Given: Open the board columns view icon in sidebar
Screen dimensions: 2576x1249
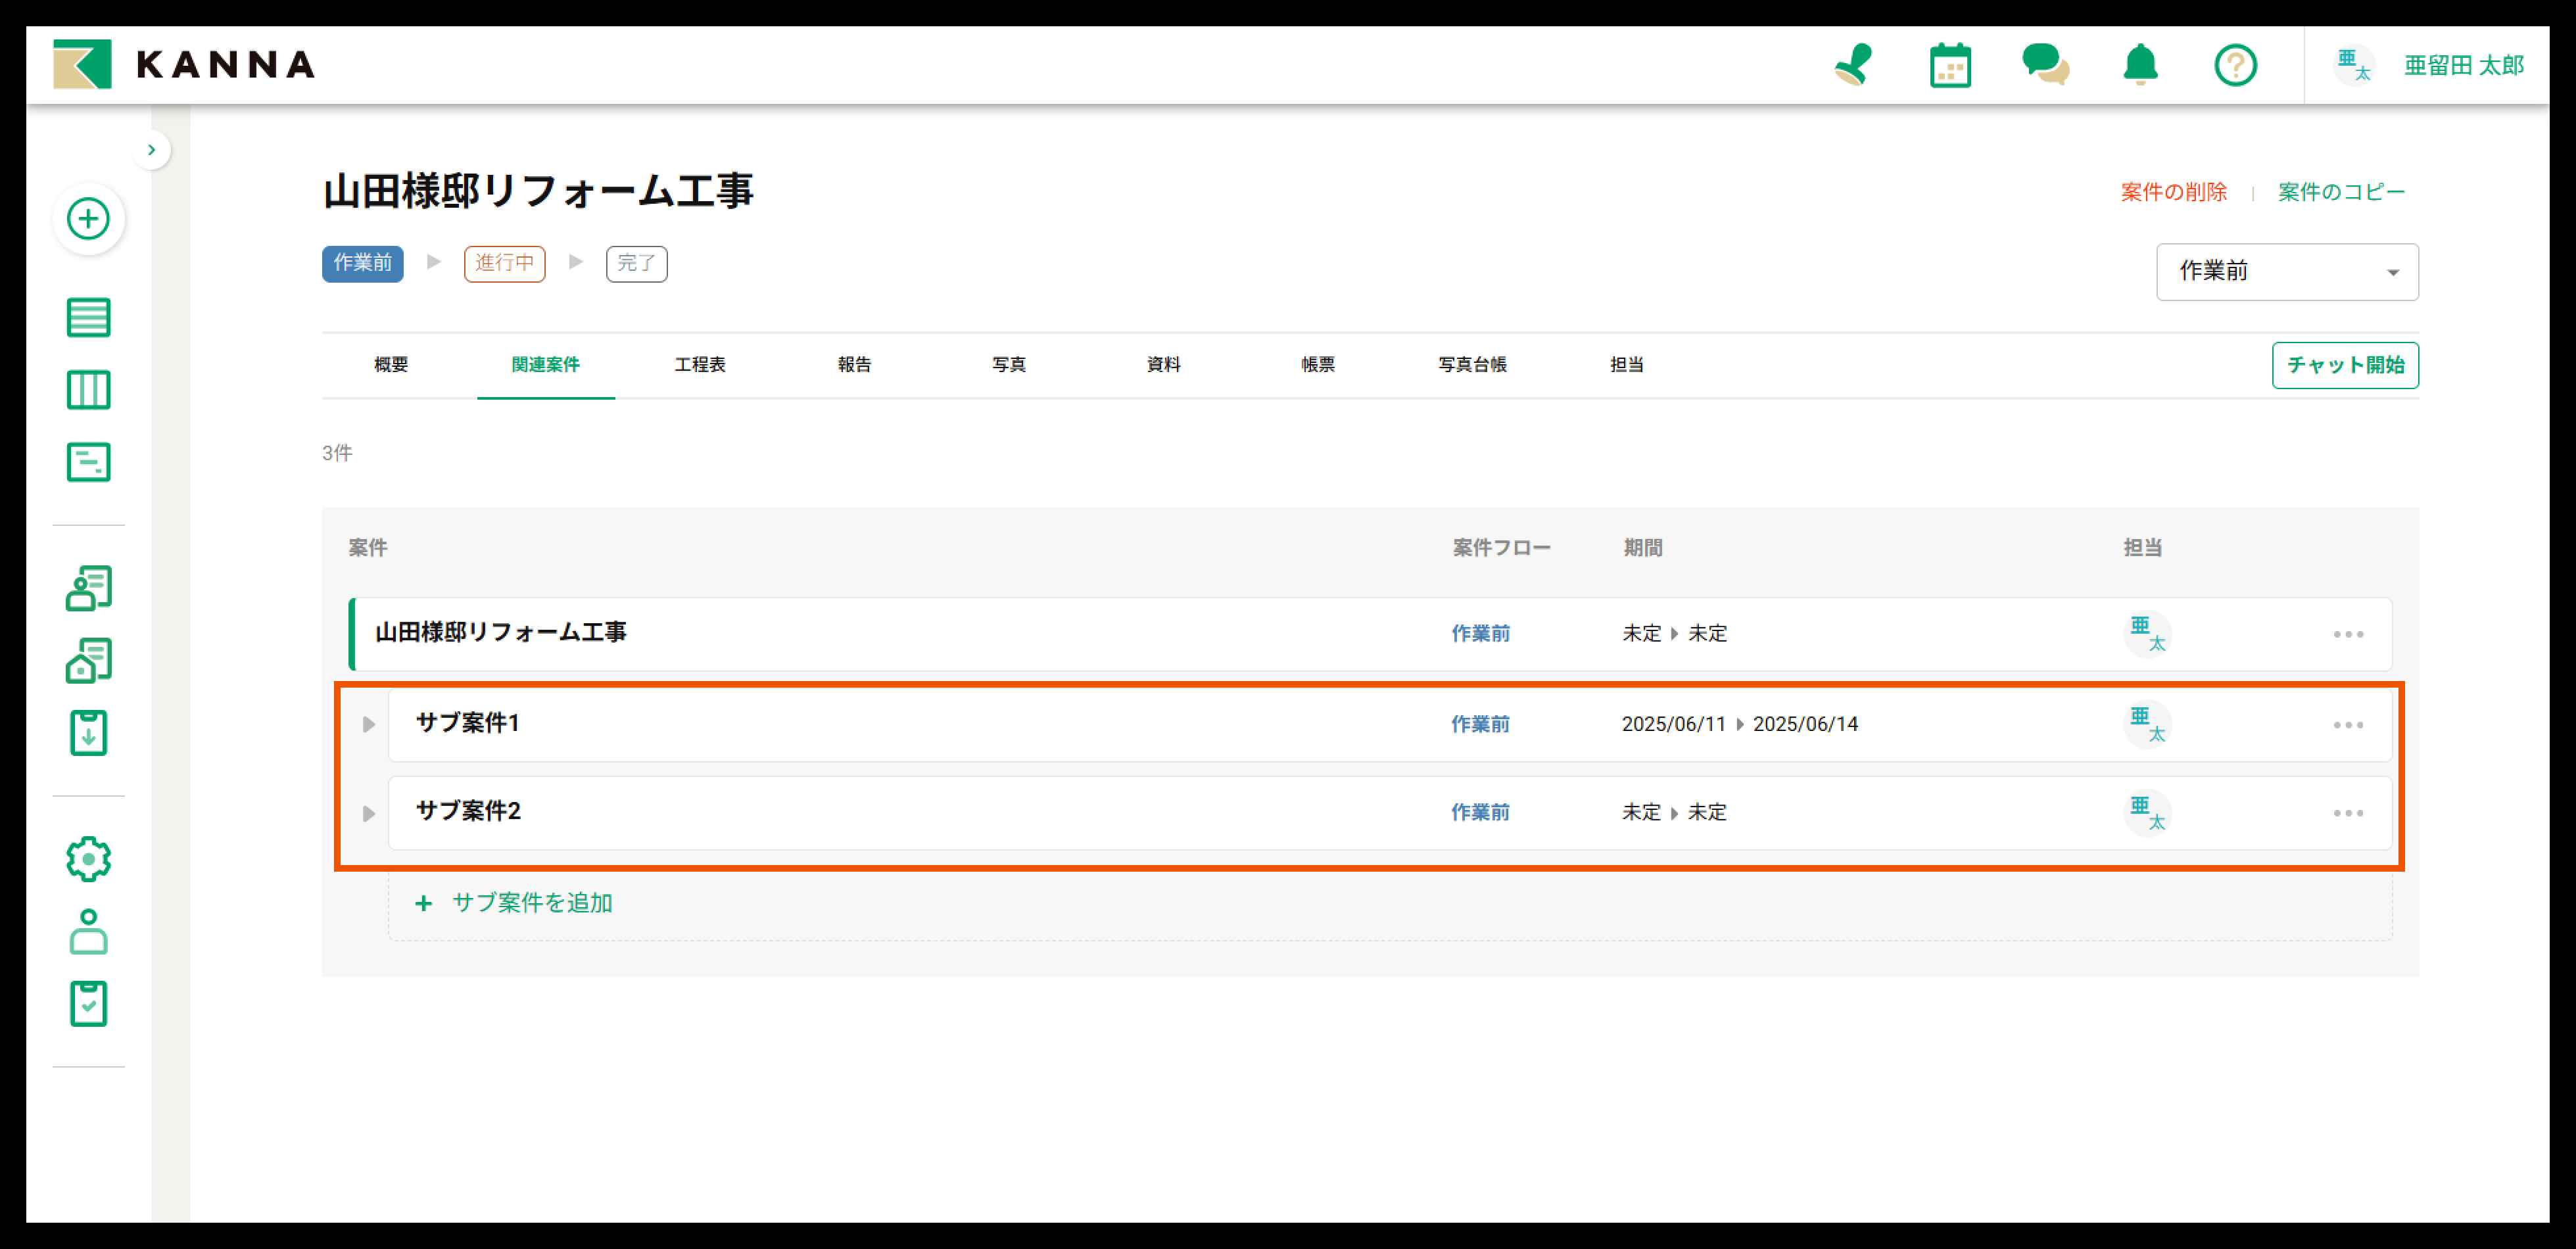Looking at the screenshot, I should click(x=88, y=390).
